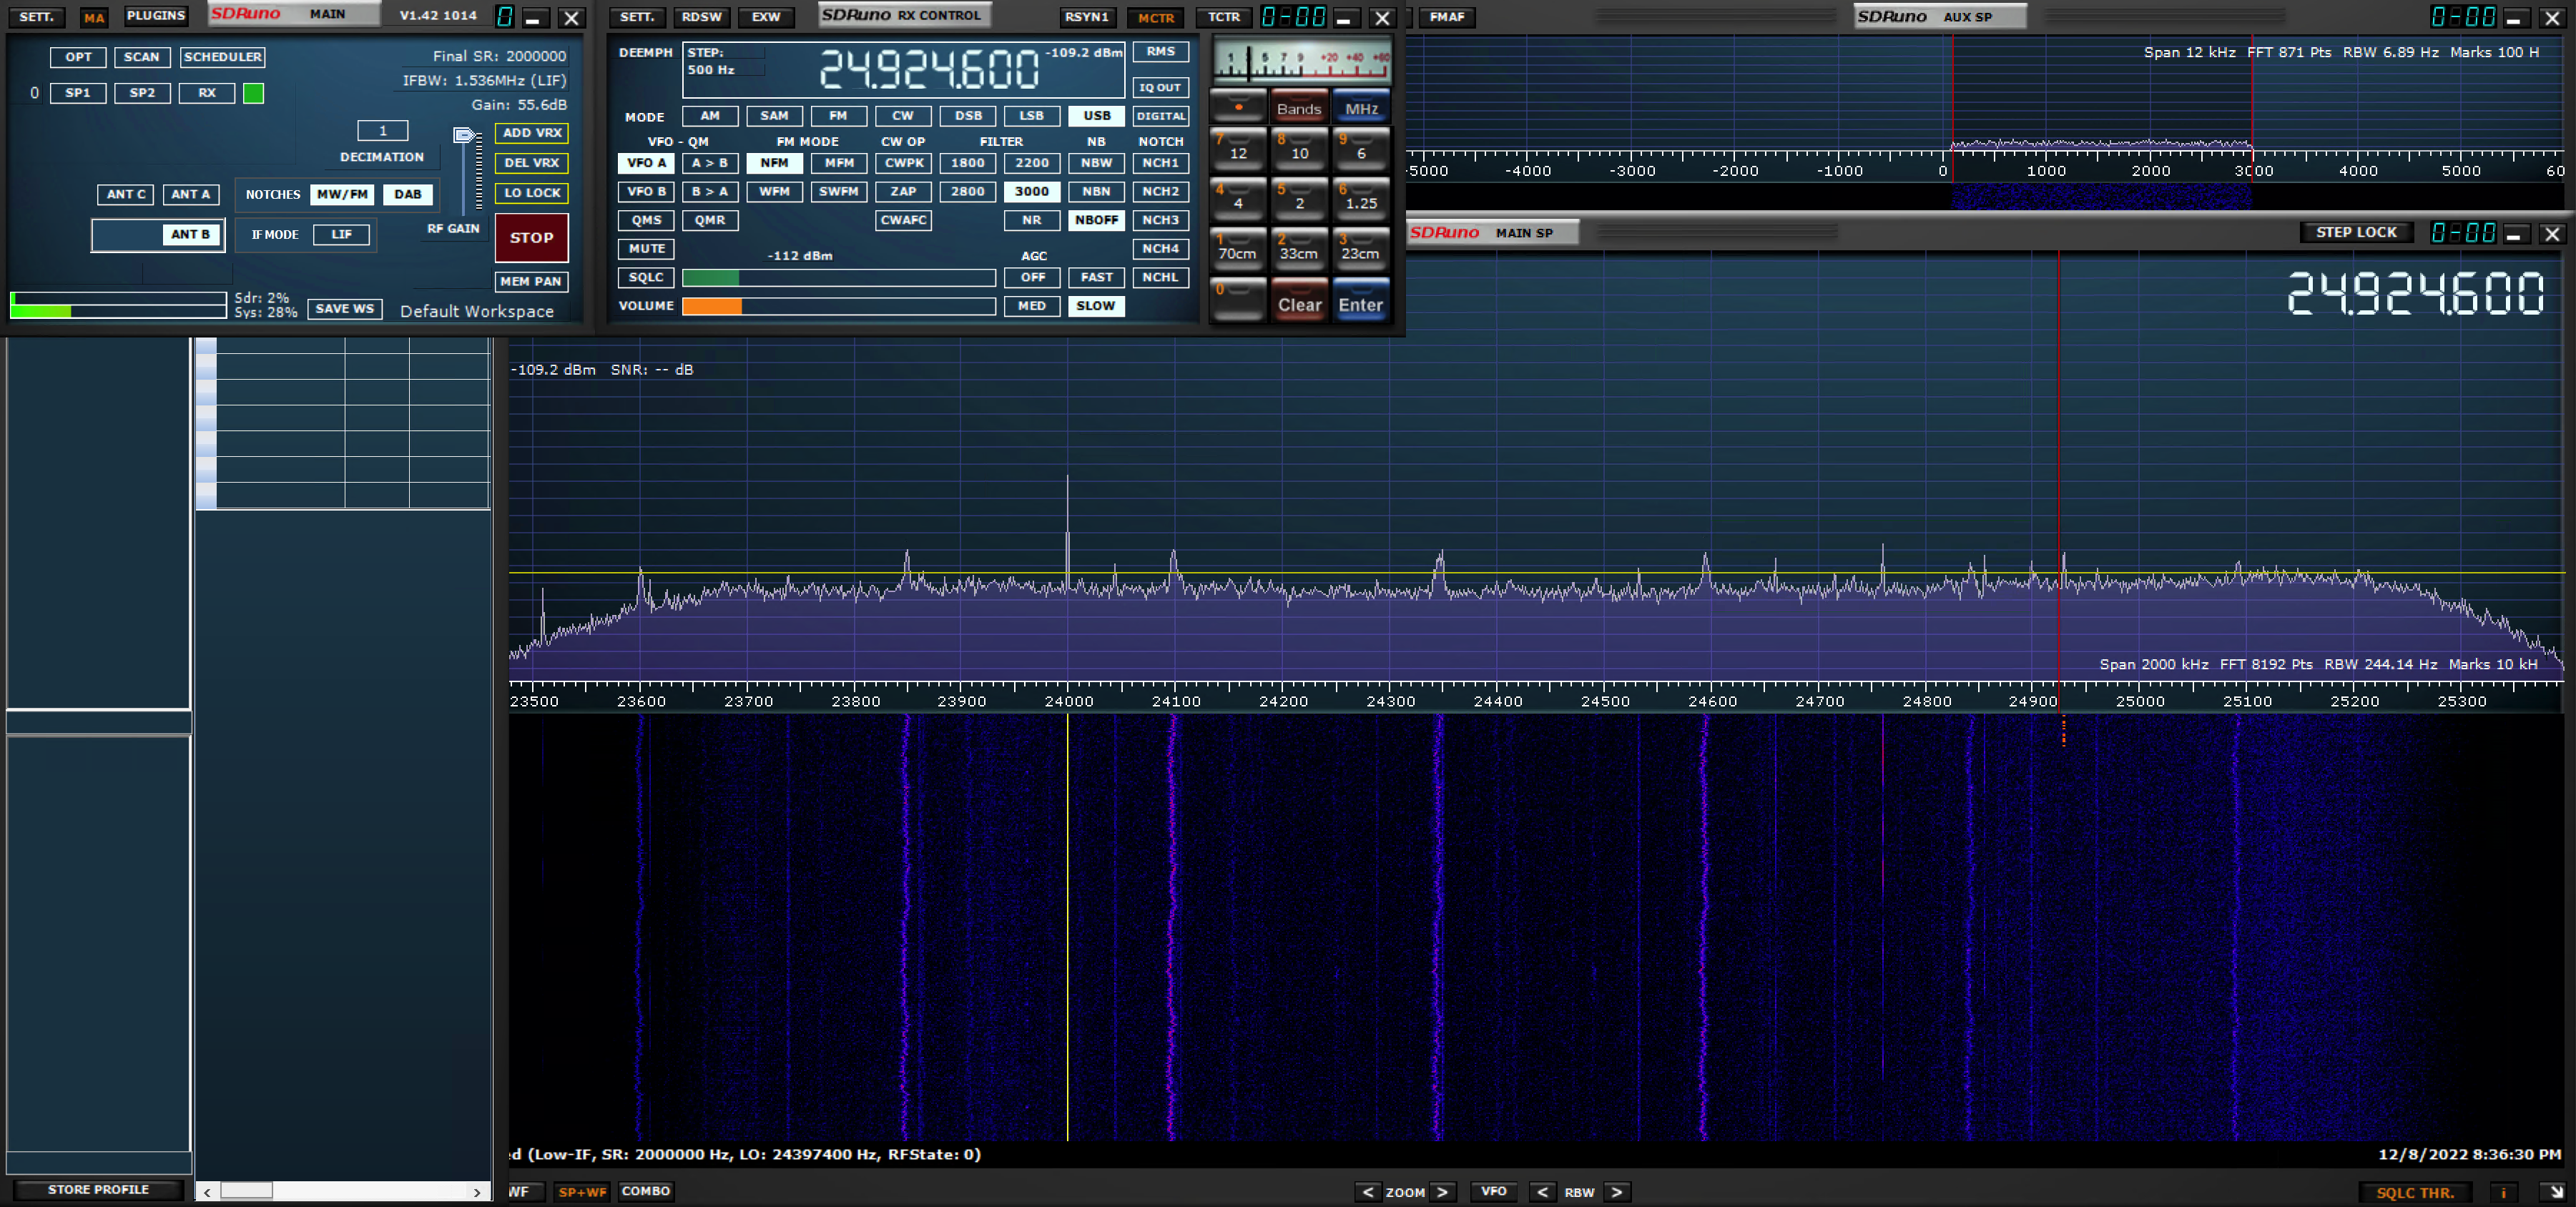
Task: Toggle NCH1 notch filter
Action: [1160, 163]
